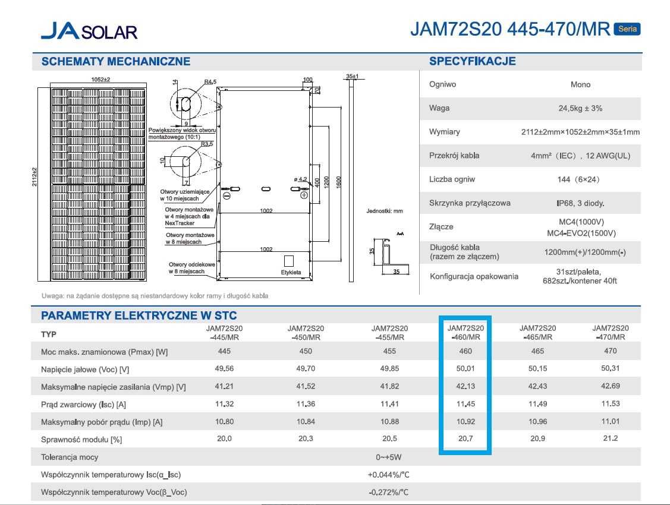Click the "Uwaga" footnote about frame color
Screen dimensions: 670x505
point(155,296)
